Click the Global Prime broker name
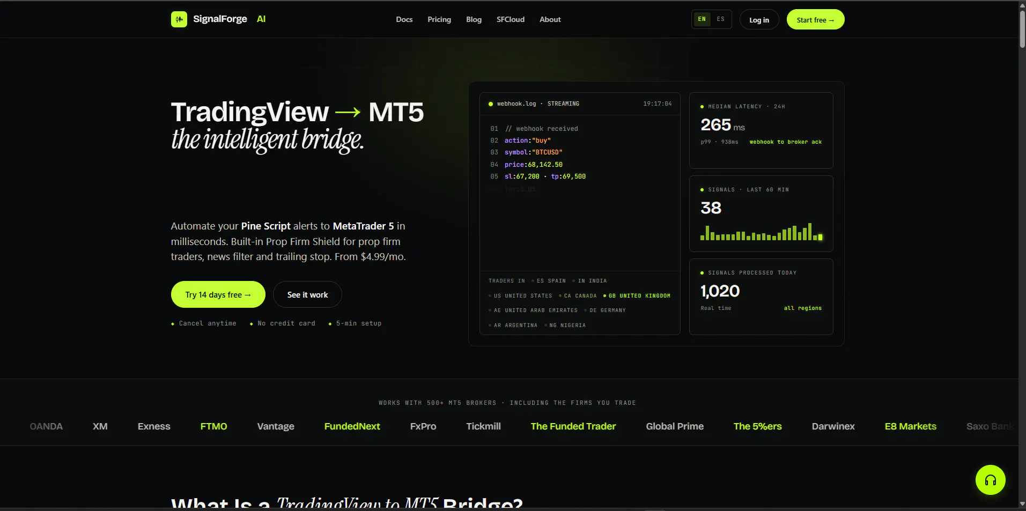 click(x=675, y=426)
